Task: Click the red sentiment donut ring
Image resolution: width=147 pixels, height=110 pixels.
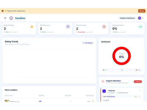Action: point(121,48)
